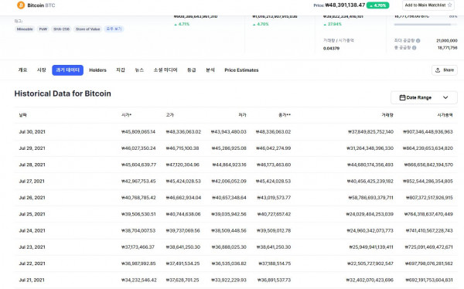Click the Jul 23, 2021 date cell
The height and width of the screenshot is (289, 464).
pos(32,247)
